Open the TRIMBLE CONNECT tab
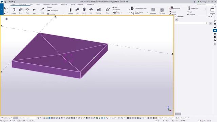This screenshot has width=217, height=122. pos(77,5)
